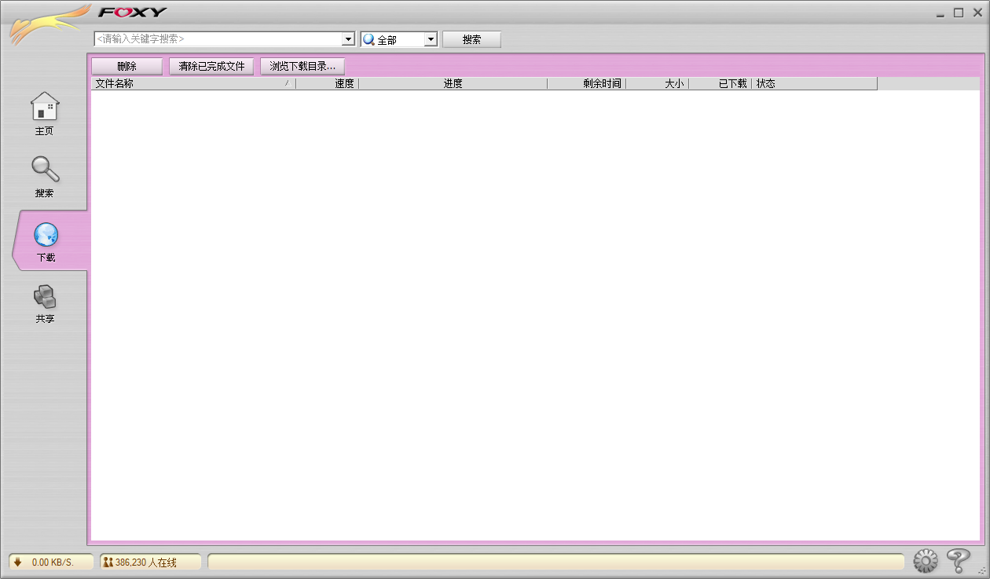This screenshot has height=579, width=990.
Task: Click the download speed arrow indicator
Action: tap(18, 562)
